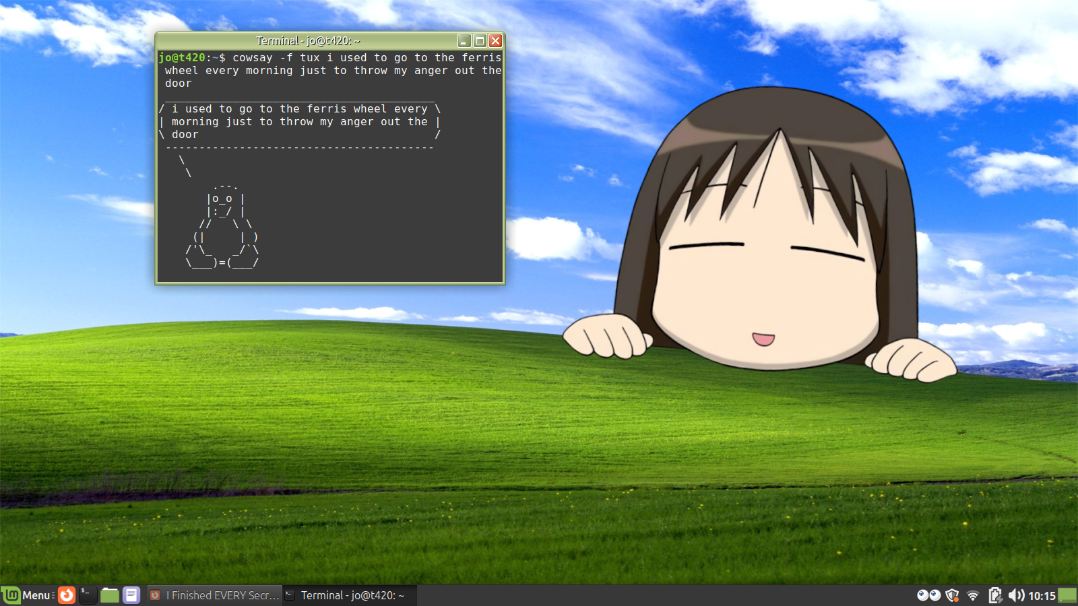Open the text editor panel launcher
1078x606 pixels.
[x=131, y=595]
